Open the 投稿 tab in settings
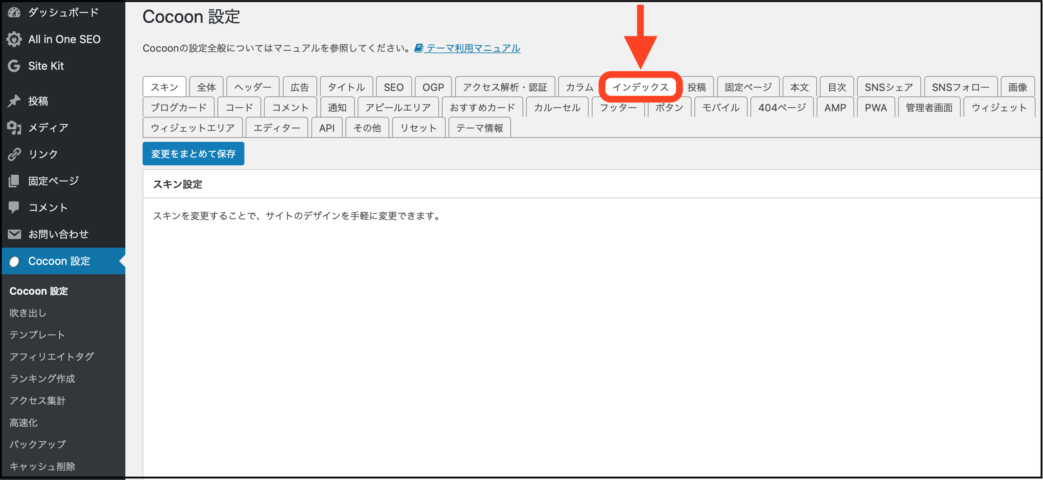This screenshot has width=1043, height=480. pyautogui.click(x=696, y=87)
